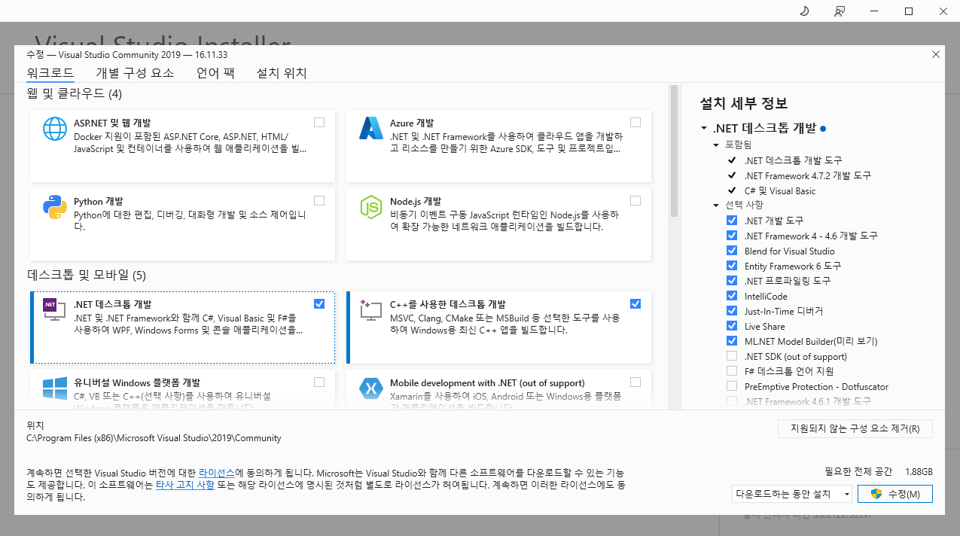Open the 다운로드하는 동안 설치 dropdown
Screen dimensions: 960x536
coord(792,494)
